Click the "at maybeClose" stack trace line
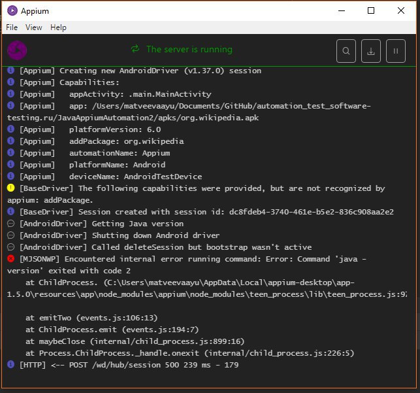 click(135, 341)
